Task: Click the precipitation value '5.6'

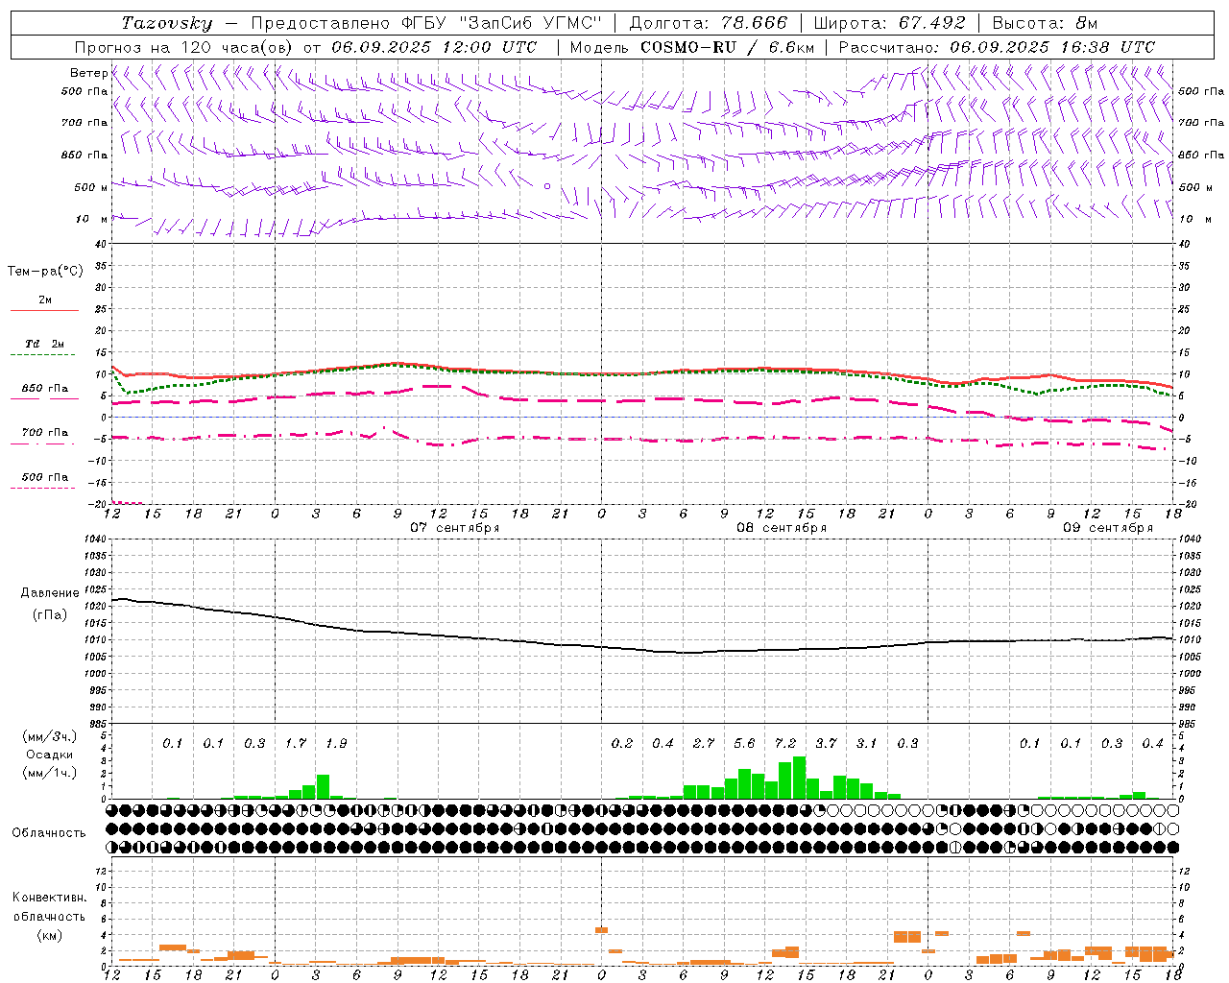Action: (x=744, y=743)
